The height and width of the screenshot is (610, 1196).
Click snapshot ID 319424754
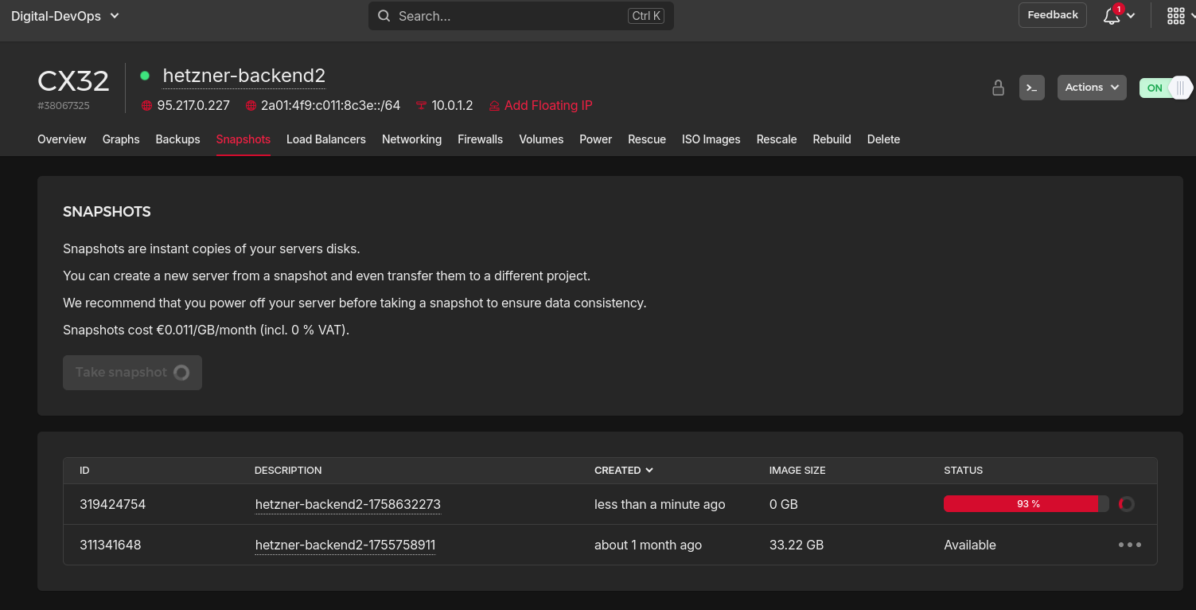click(x=113, y=504)
